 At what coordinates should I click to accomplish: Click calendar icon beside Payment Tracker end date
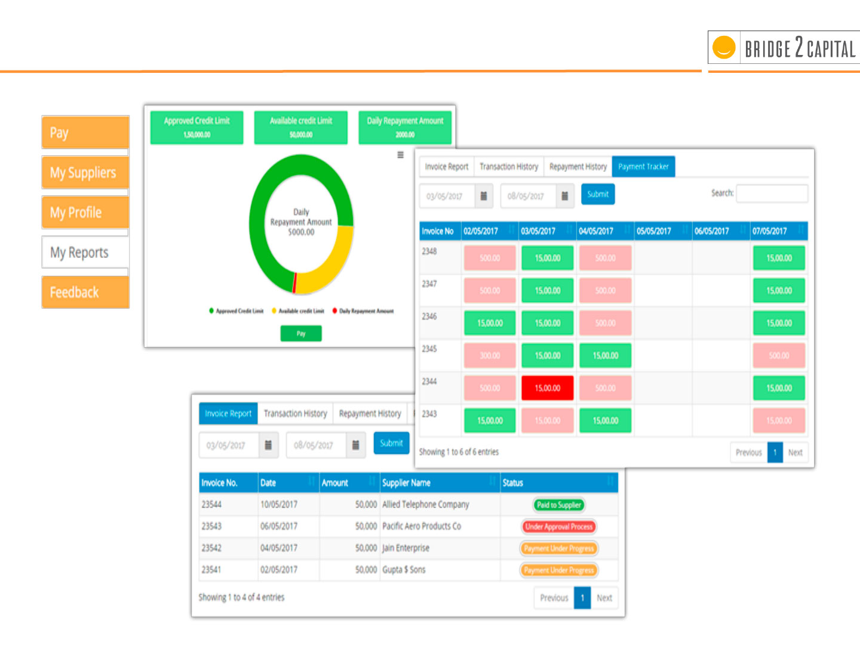(x=564, y=196)
